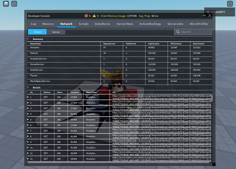
Task: Select the Players summary row label
Action: tap(34, 76)
